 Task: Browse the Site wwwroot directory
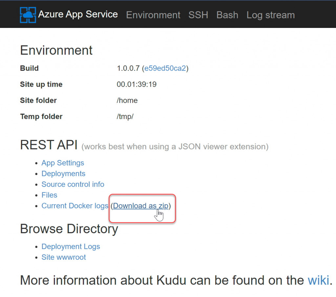[64, 257]
